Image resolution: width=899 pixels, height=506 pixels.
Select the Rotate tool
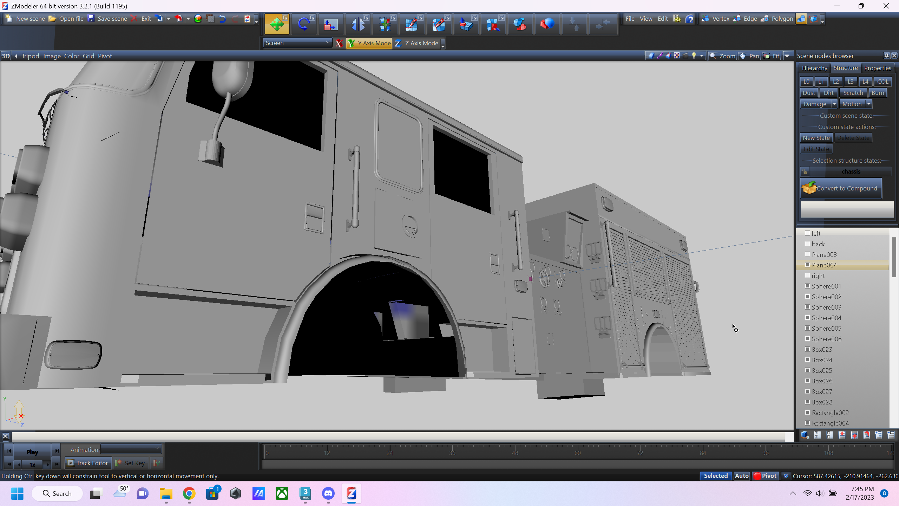(x=303, y=24)
